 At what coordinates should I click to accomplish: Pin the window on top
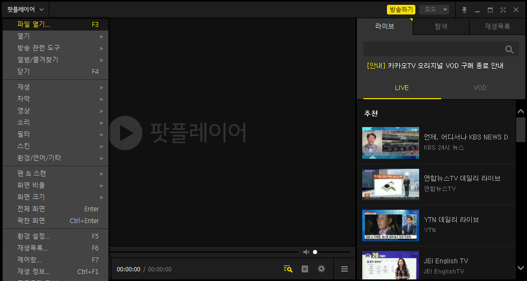pos(465,10)
